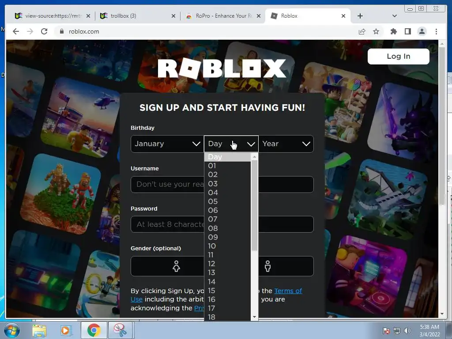Switch to the trollbox (3) tab
The height and width of the screenshot is (339, 452).
[138, 16]
